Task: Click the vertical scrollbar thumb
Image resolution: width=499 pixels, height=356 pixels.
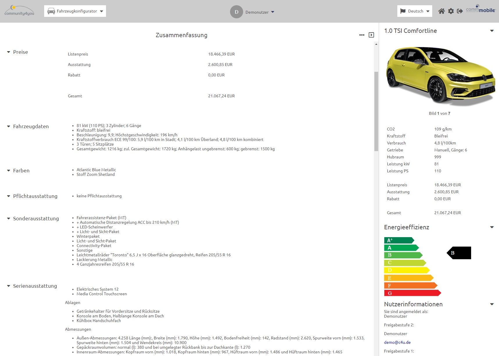Action: [x=376, y=111]
